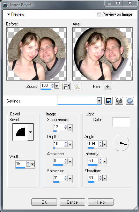Open the Width slider dropdown arrow
139x212 pixels.
[x=32, y=164]
